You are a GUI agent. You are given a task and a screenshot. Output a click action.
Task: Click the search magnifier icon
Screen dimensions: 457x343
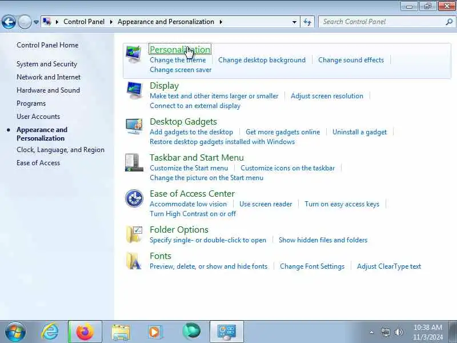click(x=449, y=22)
